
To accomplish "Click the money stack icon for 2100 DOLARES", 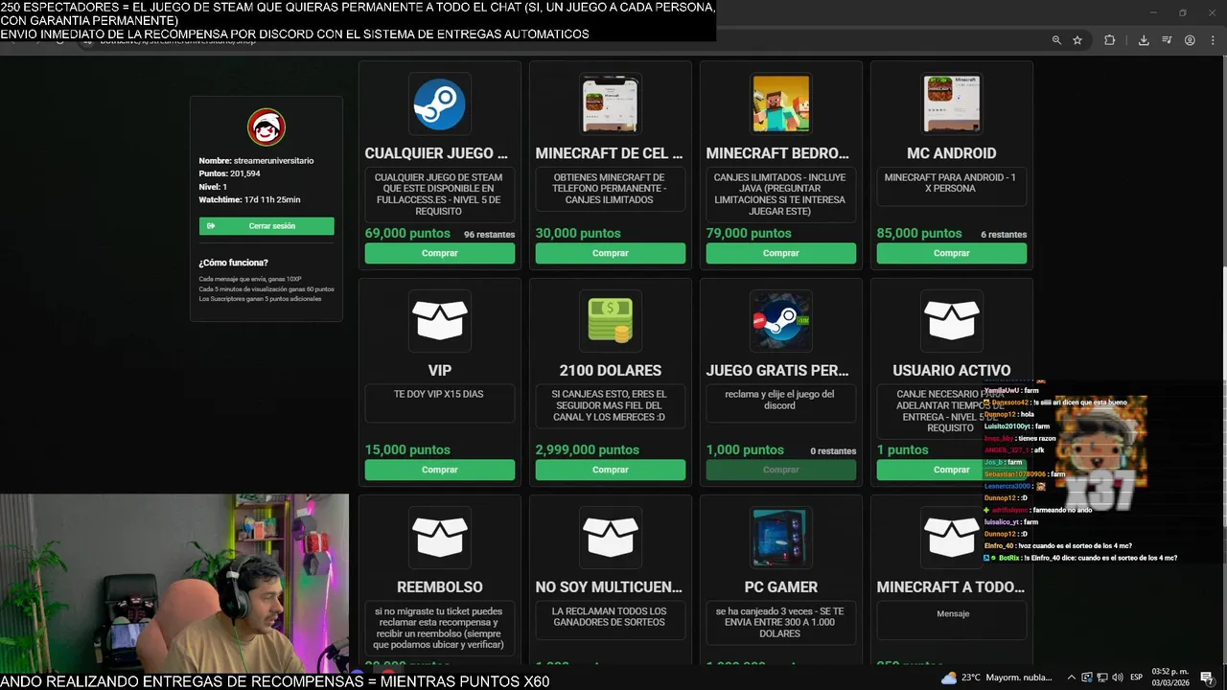I will pos(610,320).
